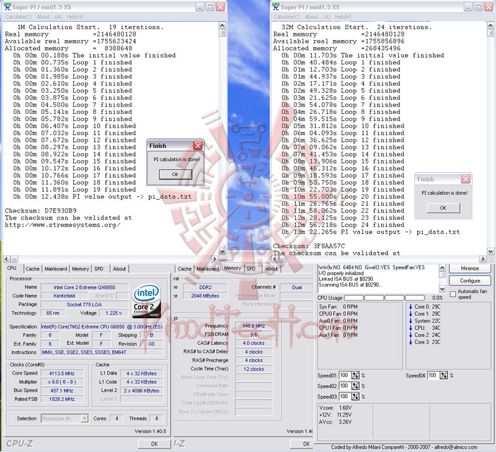The image size is (496, 452).
Task: Click the Core 3 temperature arrow icon
Action: (x=410, y=342)
